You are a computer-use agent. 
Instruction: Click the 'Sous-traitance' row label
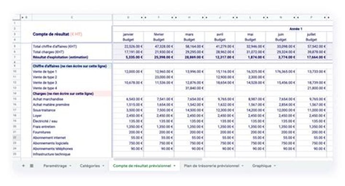pyautogui.click(x=44, y=110)
